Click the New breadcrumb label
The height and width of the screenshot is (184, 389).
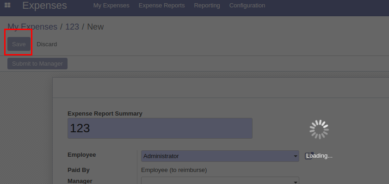pyautogui.click(x=95, y=27)
